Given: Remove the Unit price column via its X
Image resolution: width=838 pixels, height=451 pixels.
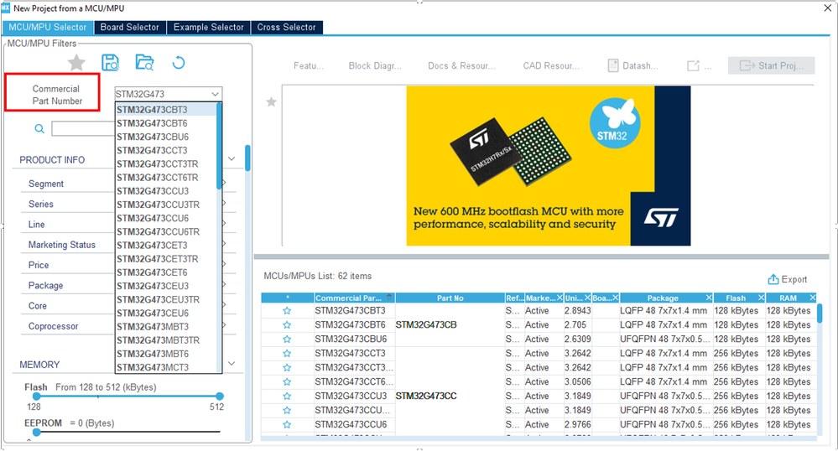Looking at the screenshot, I should pyautogui.click(x=587, y=298).
